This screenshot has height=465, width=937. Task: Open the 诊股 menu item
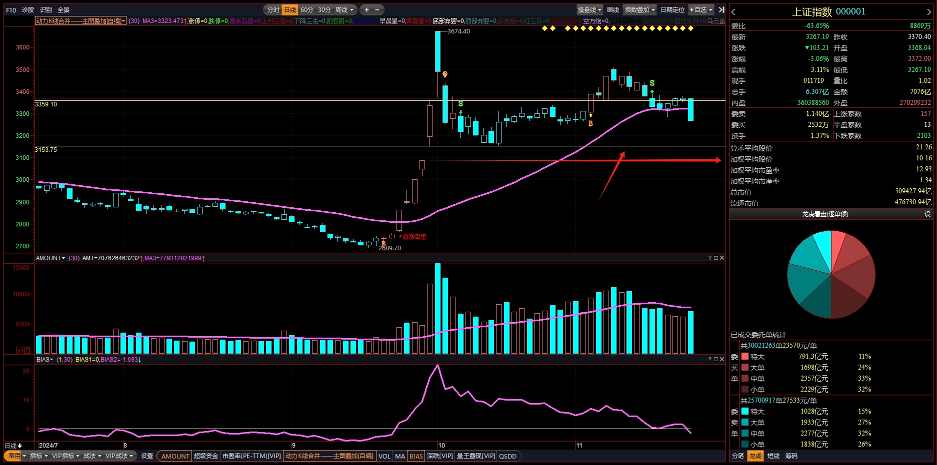[28, 9]
